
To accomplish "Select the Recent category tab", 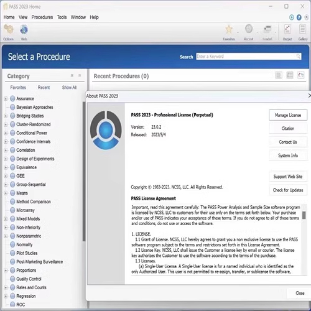I will click(44, 88).
